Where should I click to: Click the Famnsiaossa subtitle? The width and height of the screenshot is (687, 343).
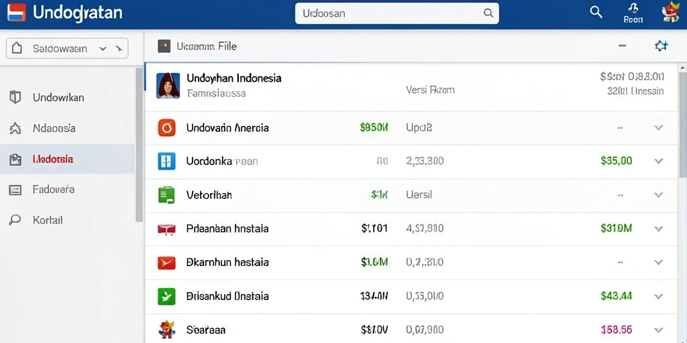tap(216, 93)
